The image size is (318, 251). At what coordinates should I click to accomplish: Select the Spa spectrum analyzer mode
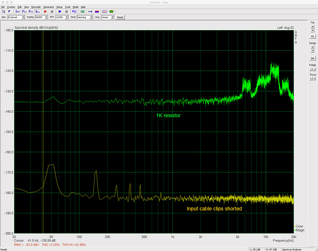tap(38, 12)
